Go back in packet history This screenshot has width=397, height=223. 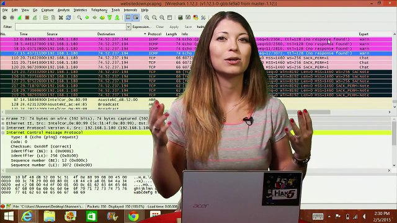coord(87,17)
